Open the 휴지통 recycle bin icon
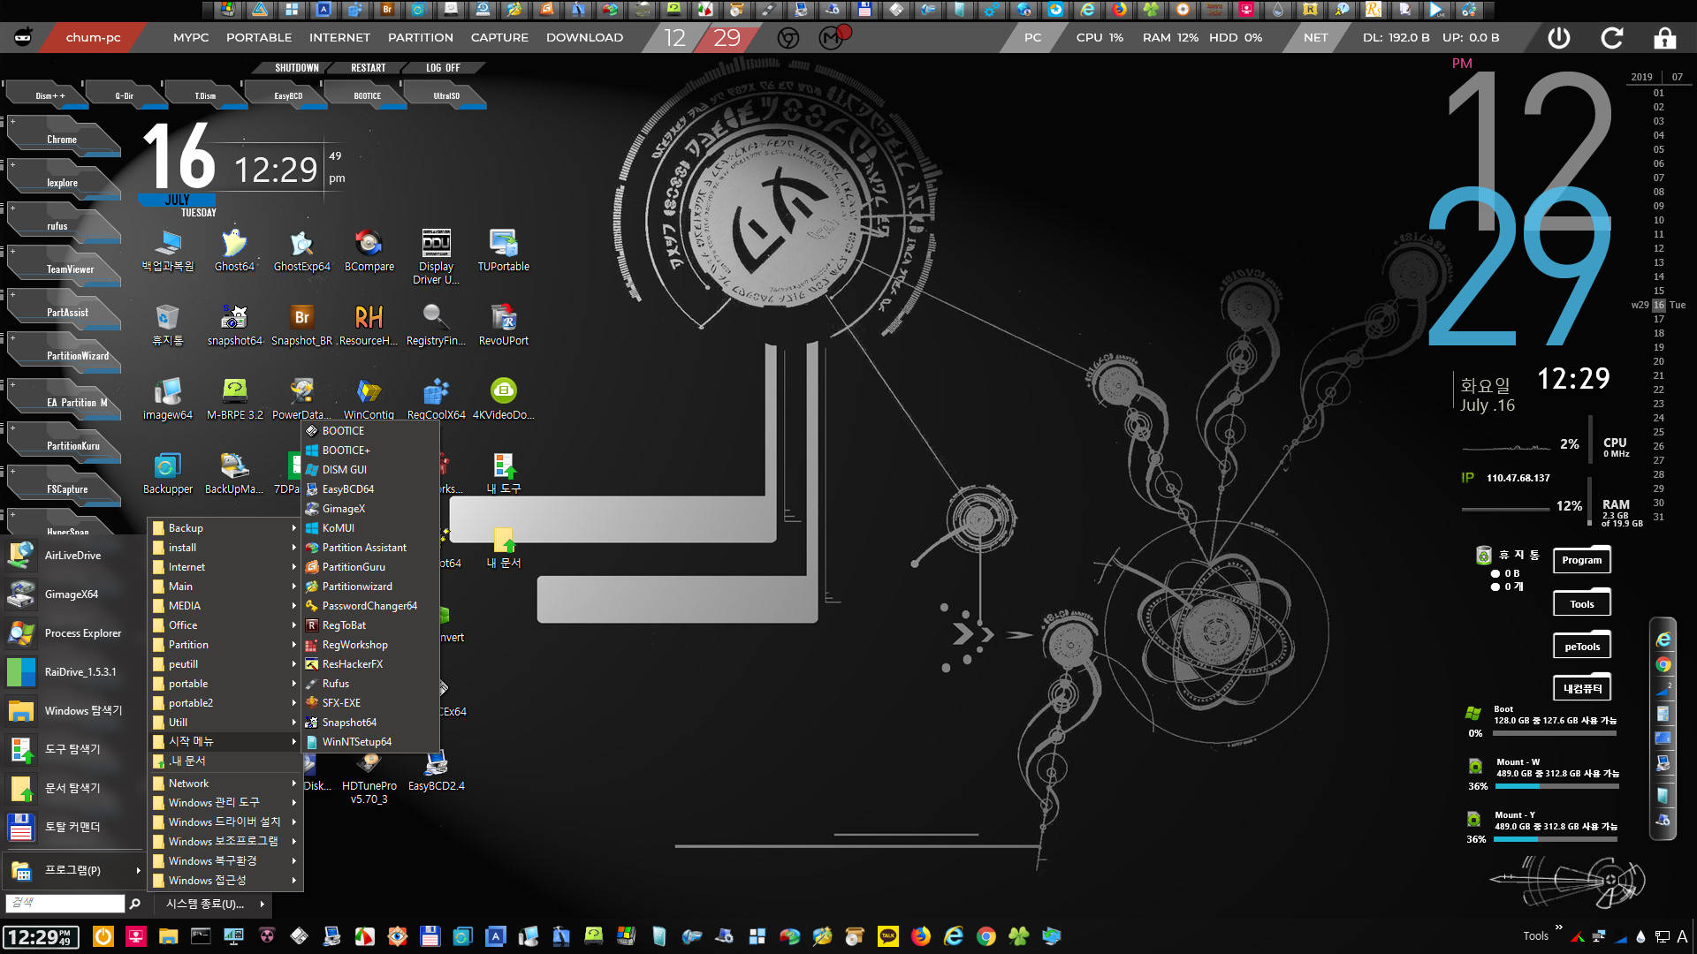This screenshot has height=954, width=1697. point(167,324)
